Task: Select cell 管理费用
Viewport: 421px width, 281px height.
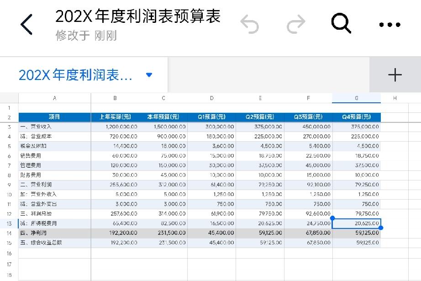Action: click(55, 165)
